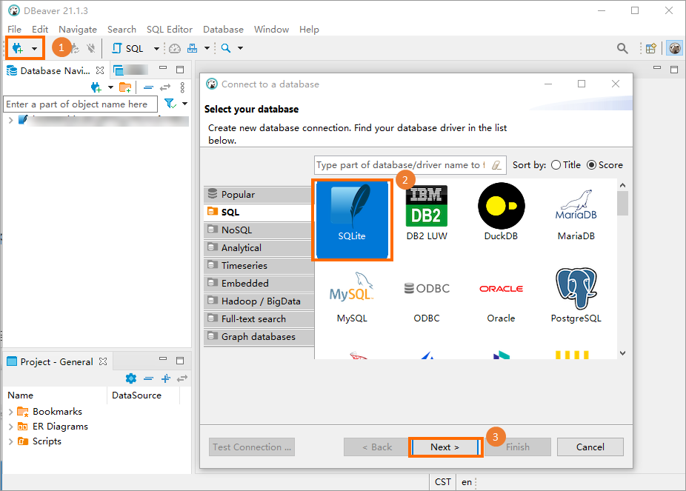The image size is (686, 491).
Task: Click the Navigator filter funnel icon
Action: point(170,104)
